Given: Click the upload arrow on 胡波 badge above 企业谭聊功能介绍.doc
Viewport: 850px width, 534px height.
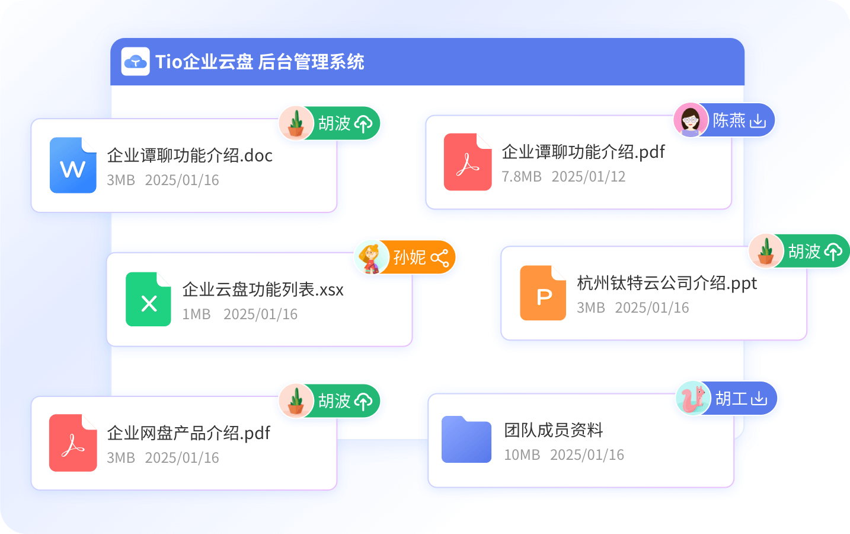Looking at the screenshot, I should click(x=363, y=123).
